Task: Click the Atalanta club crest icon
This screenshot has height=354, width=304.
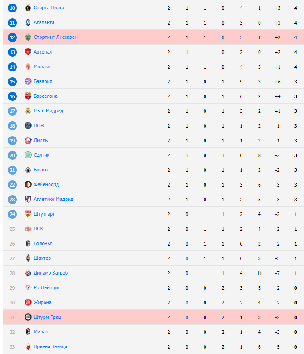Action: (x=28, y=23)
